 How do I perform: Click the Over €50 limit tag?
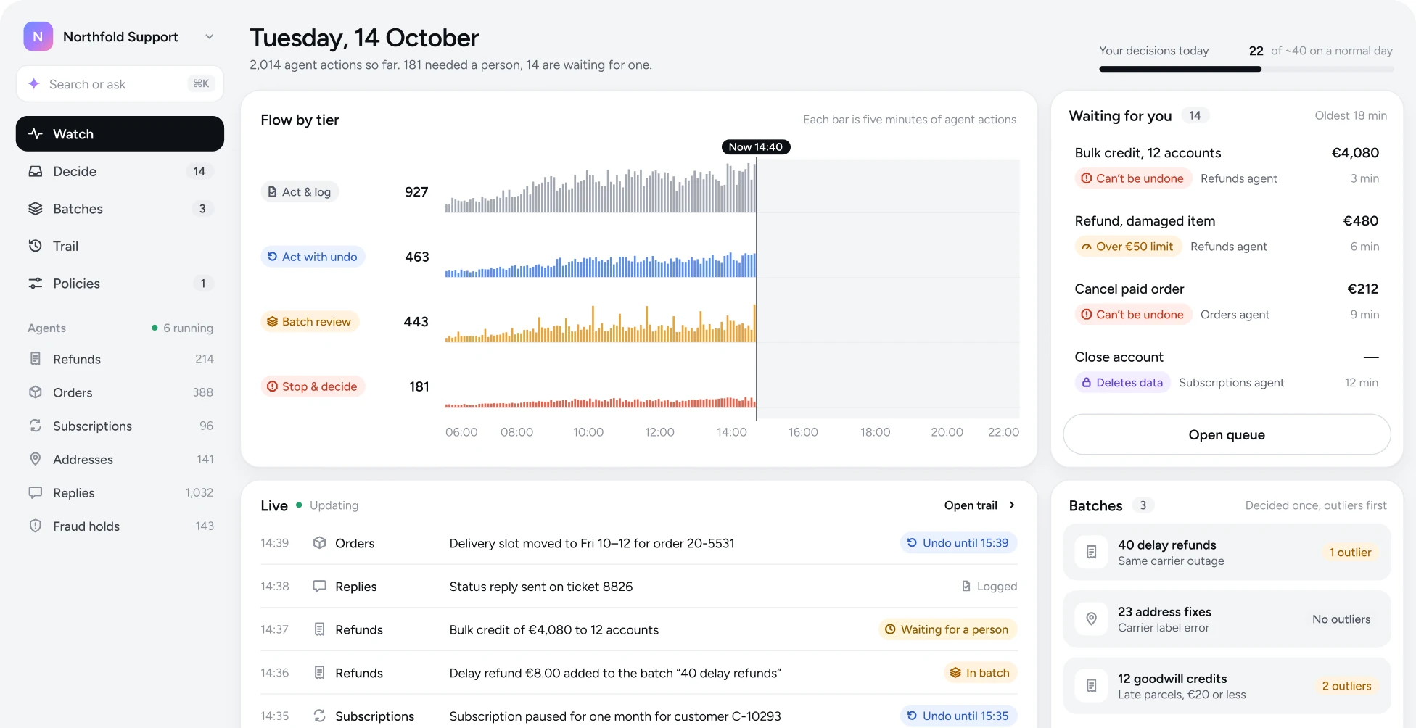[x=1128, y=247]
